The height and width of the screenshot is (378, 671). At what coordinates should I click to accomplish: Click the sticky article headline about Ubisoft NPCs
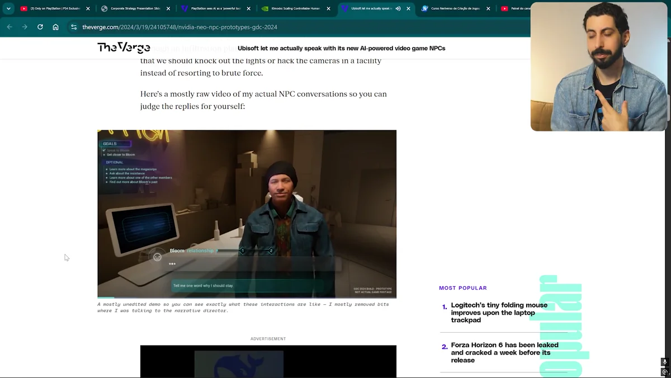coord(341,48)
